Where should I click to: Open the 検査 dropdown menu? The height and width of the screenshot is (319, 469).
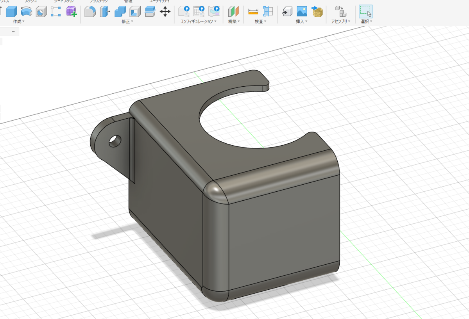click(x=261, y=21)
